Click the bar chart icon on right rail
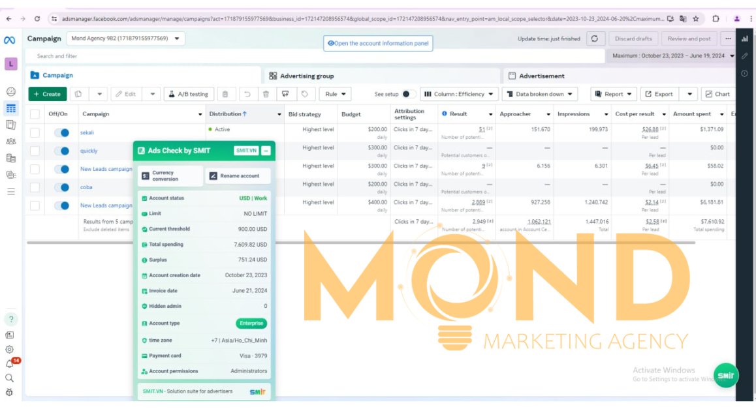Viewport: 756px width, 409px height. click(x=745, y=38)
